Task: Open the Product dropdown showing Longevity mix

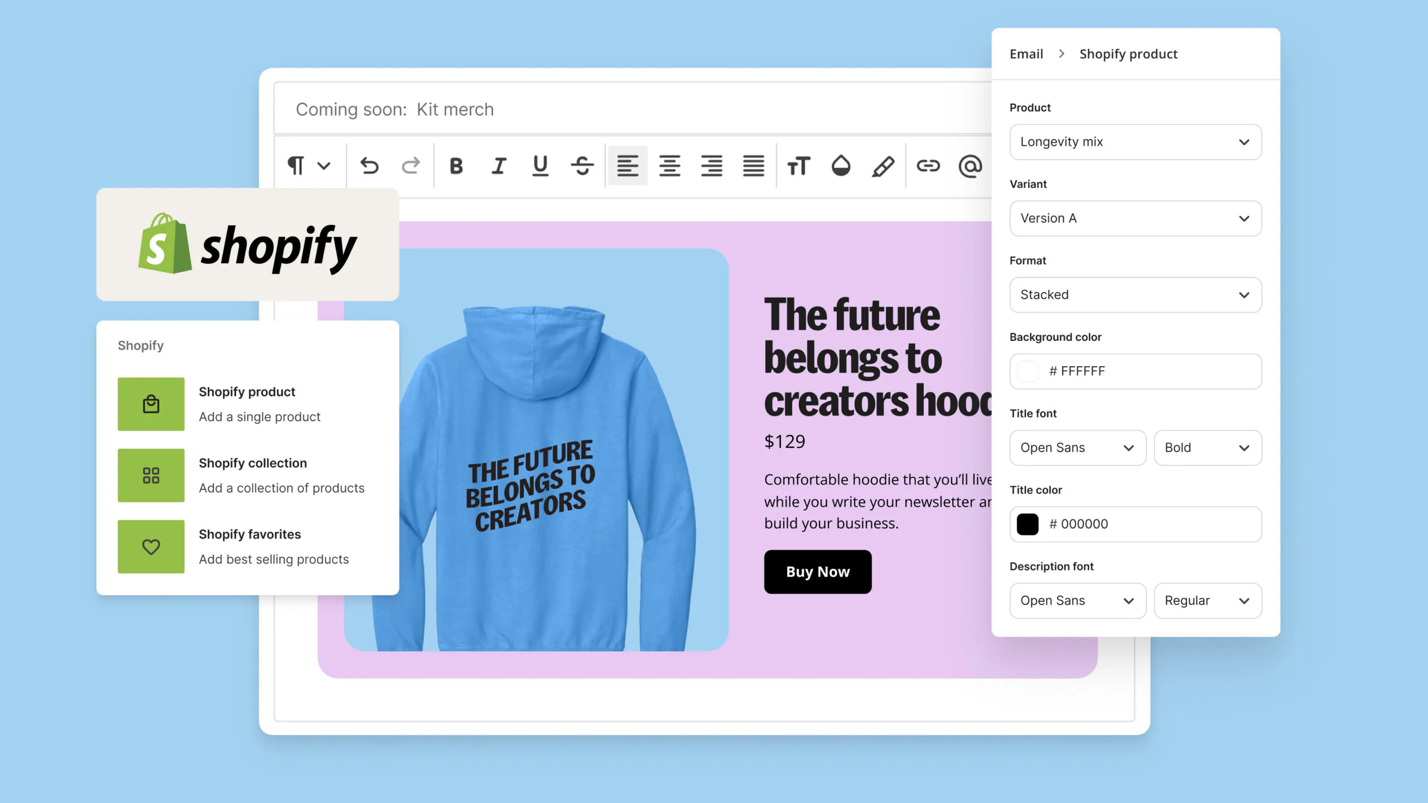Action: click(1135, 142)
